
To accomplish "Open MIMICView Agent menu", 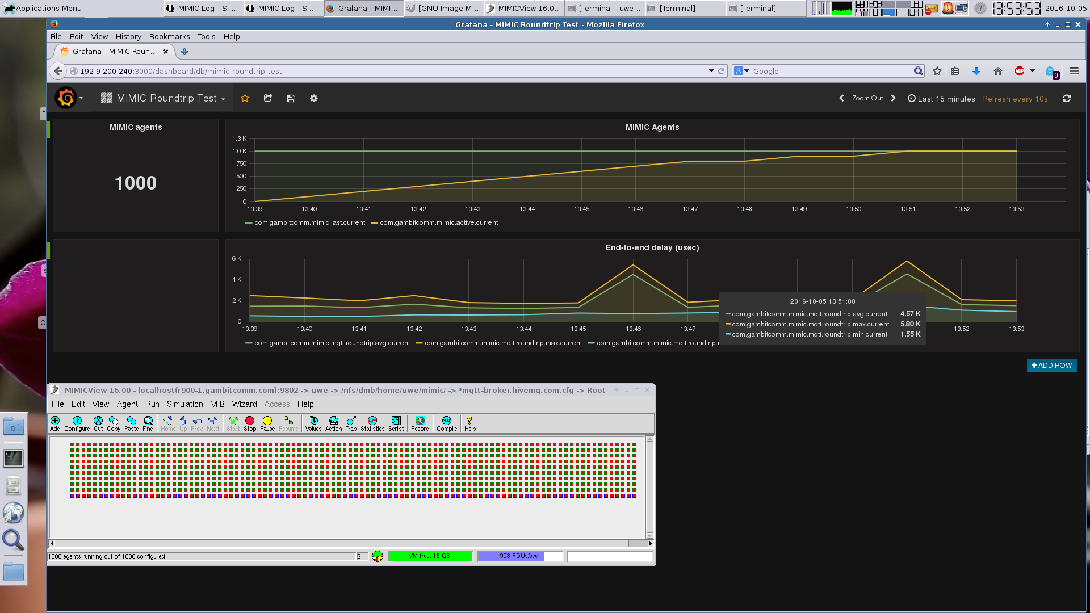I will [x=127, y=404].
